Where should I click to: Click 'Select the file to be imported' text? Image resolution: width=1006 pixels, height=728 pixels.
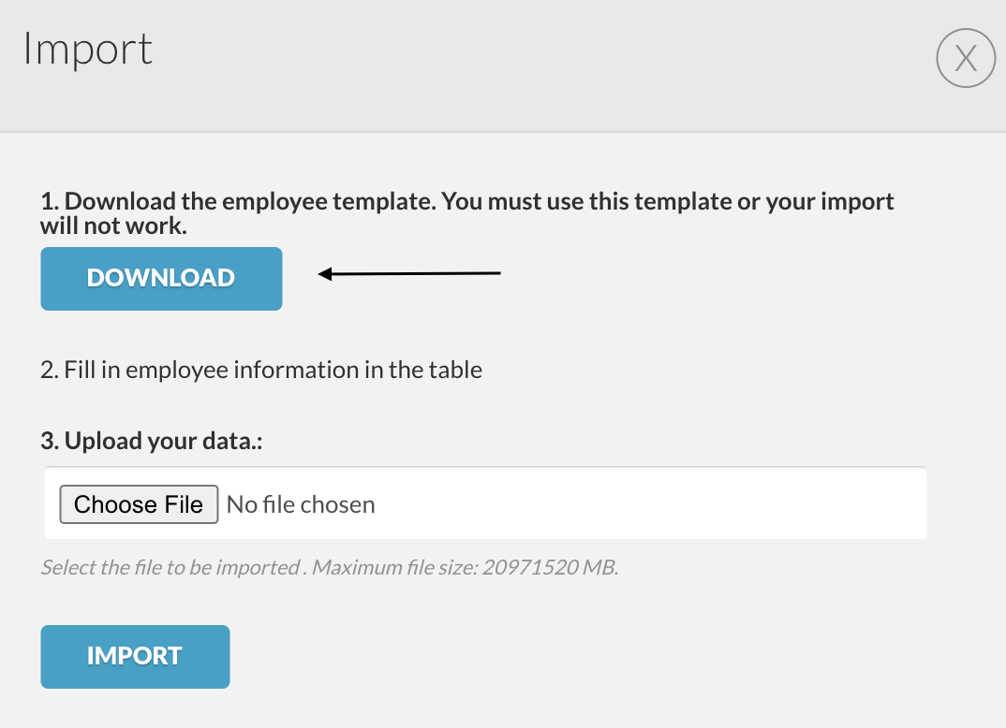pos(170,567)
